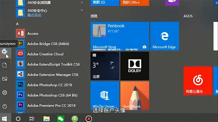Viewport: 218px width, 122px height.
Task: Open Cortana search circle on taskbar
Action: point(18,119)
